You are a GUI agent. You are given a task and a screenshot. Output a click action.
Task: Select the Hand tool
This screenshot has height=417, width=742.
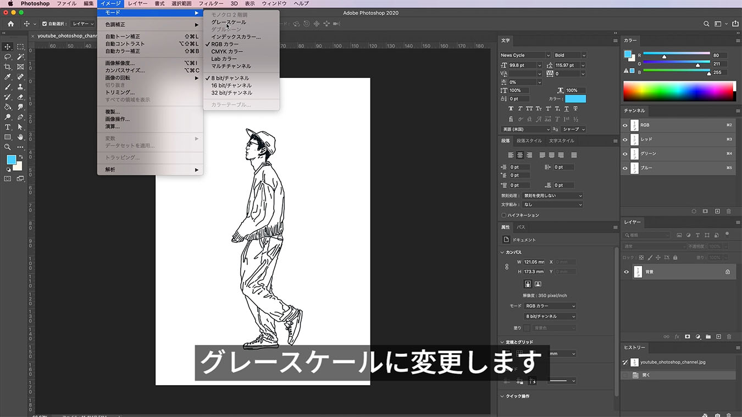(20, 137)
